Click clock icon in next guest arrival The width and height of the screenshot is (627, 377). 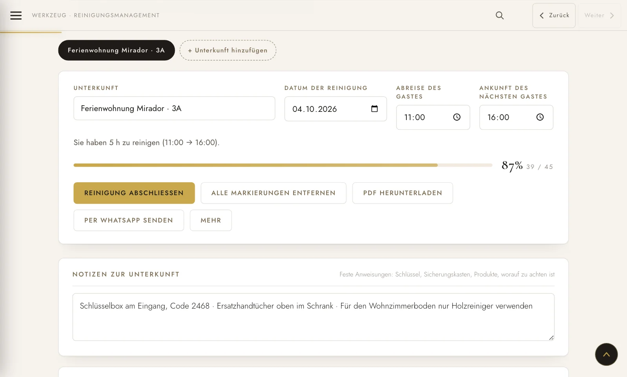540,117
